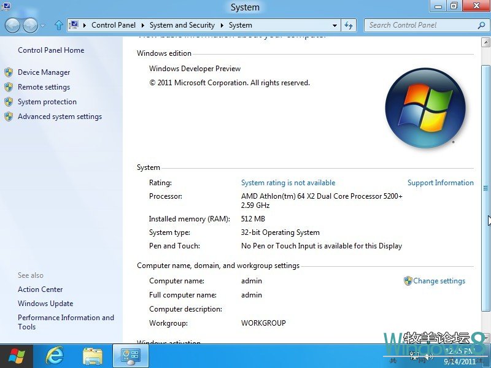Click System rating is not available link
Screen dimensions: 491x368
tap(288, 183)
